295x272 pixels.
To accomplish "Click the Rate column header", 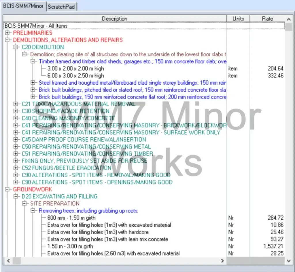I will pyautogui.click(x=267, y=19).
